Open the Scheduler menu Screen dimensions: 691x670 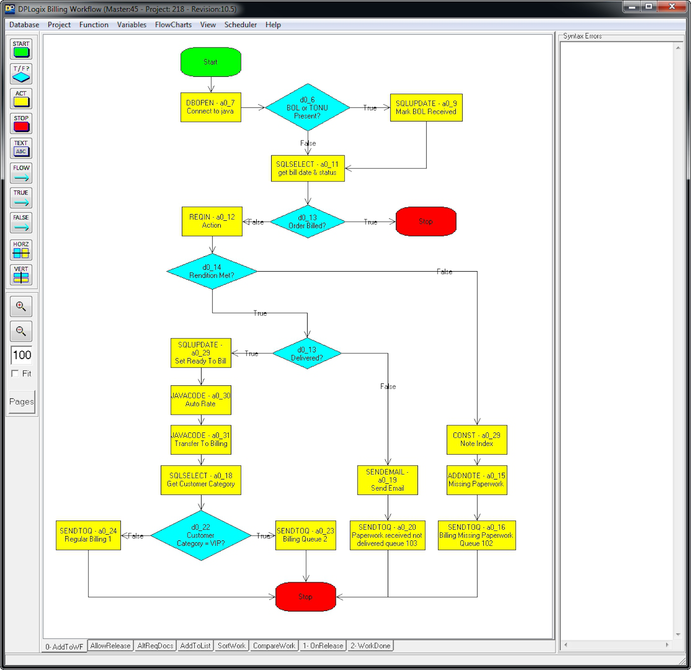(240, 24)
